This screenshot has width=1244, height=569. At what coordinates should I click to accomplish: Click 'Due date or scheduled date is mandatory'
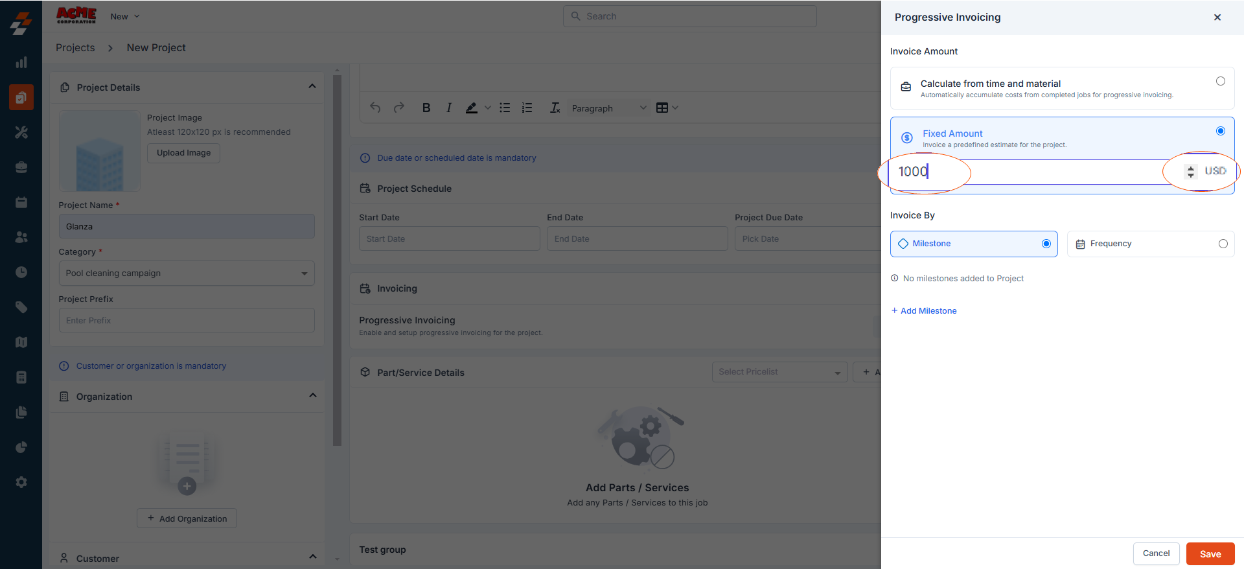coord(457,158)
